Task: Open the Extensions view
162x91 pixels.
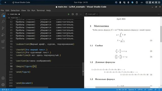Action: click(x=3, y=41)
